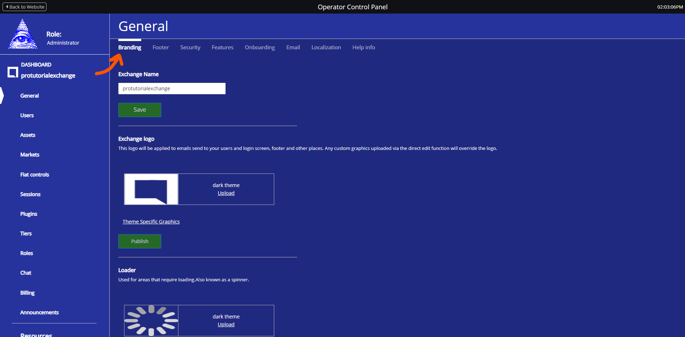Go to the Onboarding tab
This screenshot has height=337, width=685.
[x=260, y=47]
